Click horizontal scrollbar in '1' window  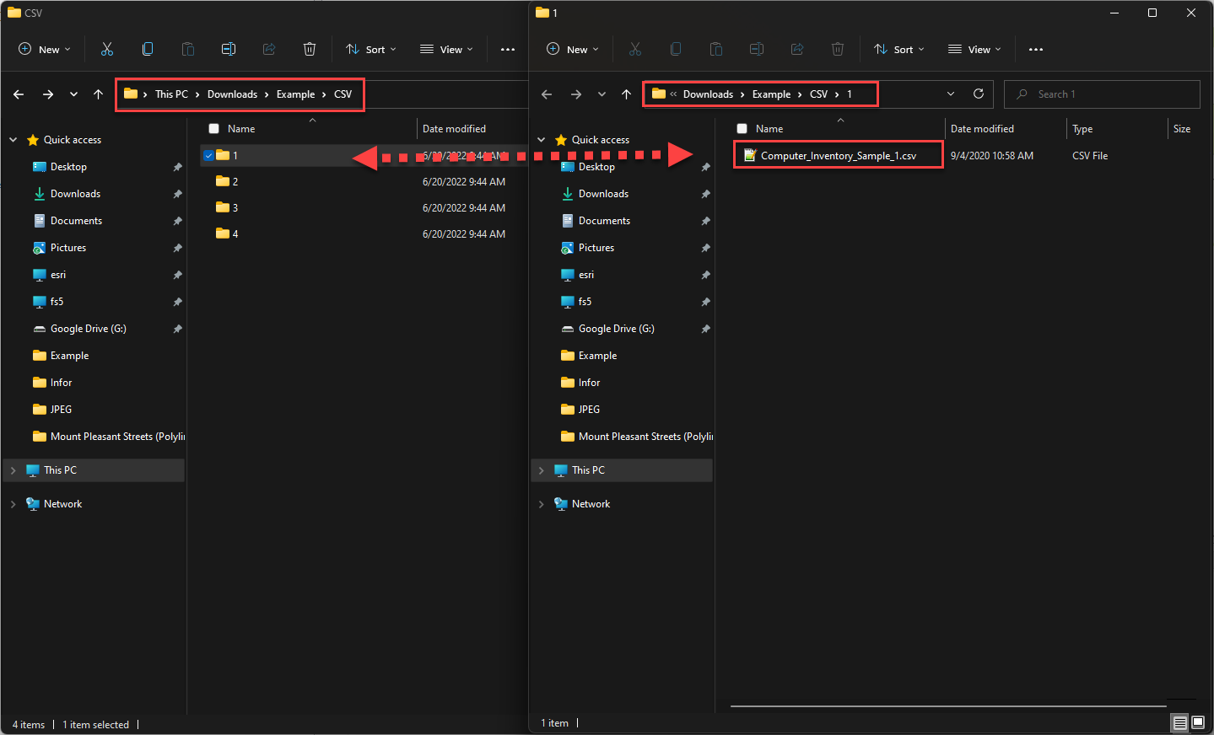948,706
